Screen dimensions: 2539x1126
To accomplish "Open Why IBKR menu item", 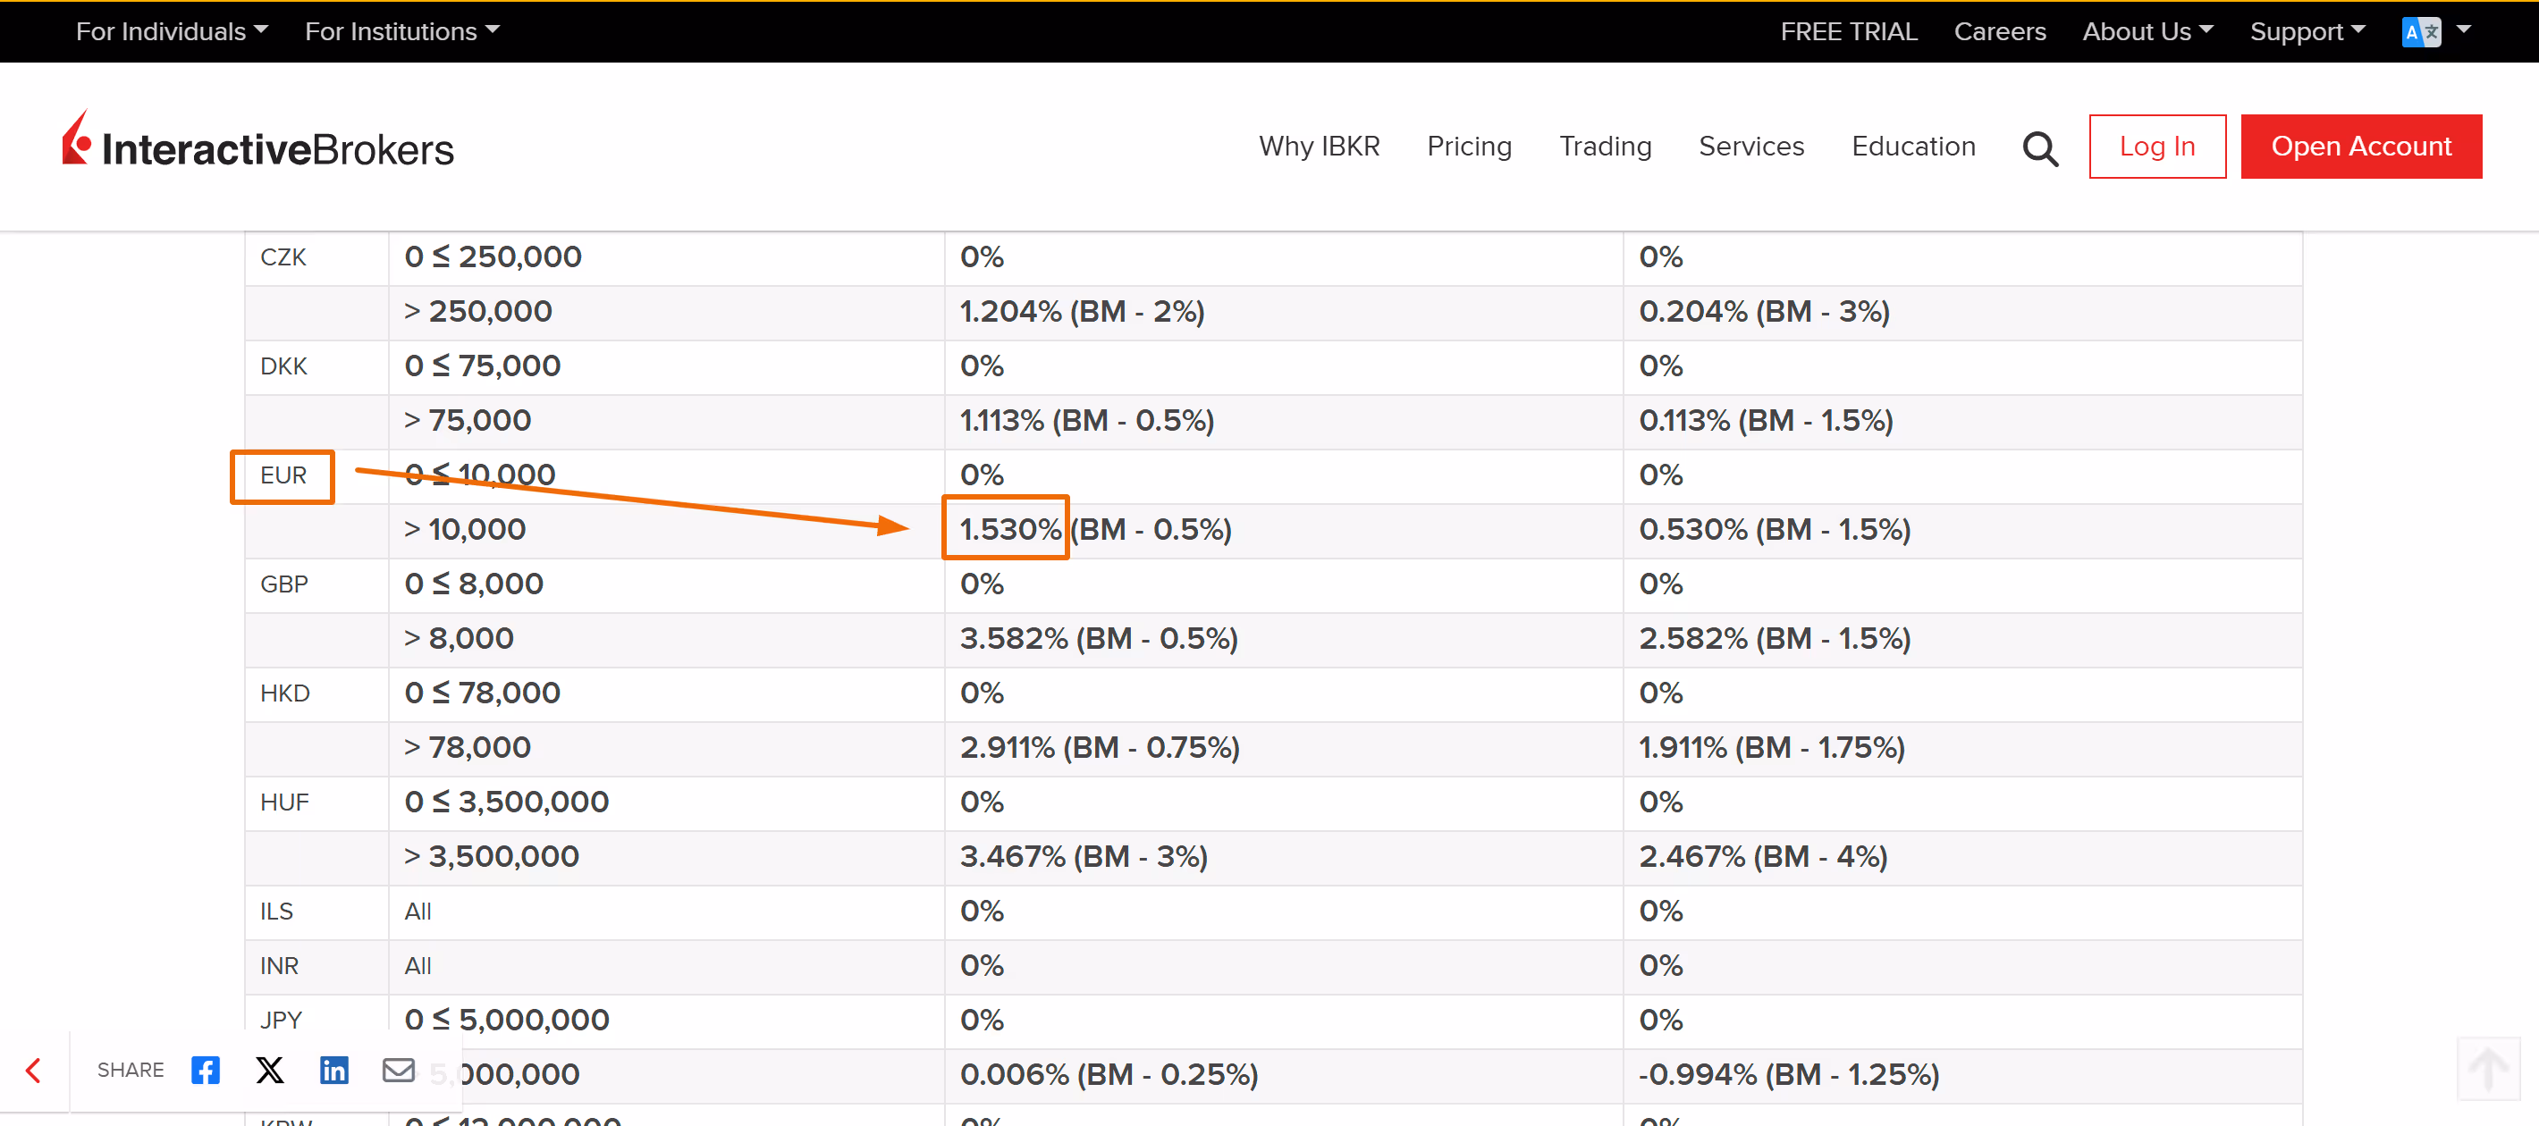I will (1319, 146).
